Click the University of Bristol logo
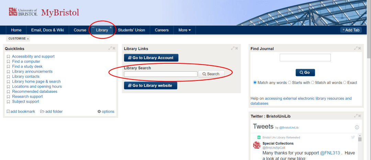The image size is (371, 160). tap(23, 12)
